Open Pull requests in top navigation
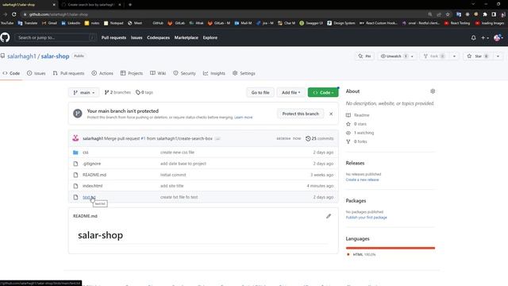The image size is (508, 286). click(114, 37)
